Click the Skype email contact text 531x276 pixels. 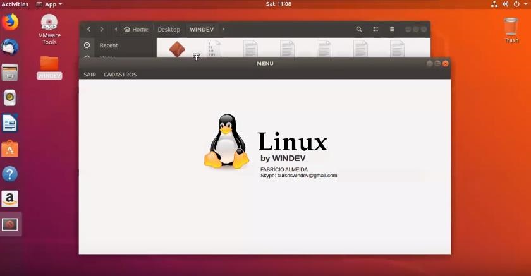[298, 176]
